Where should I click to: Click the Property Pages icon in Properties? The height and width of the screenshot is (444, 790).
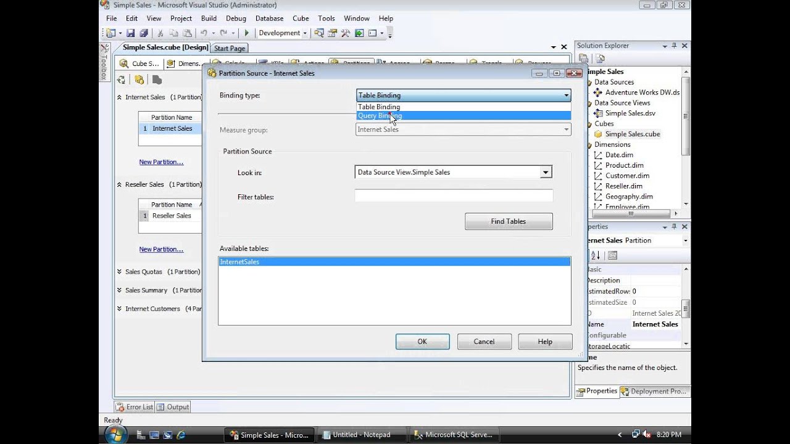click(612, 255)
